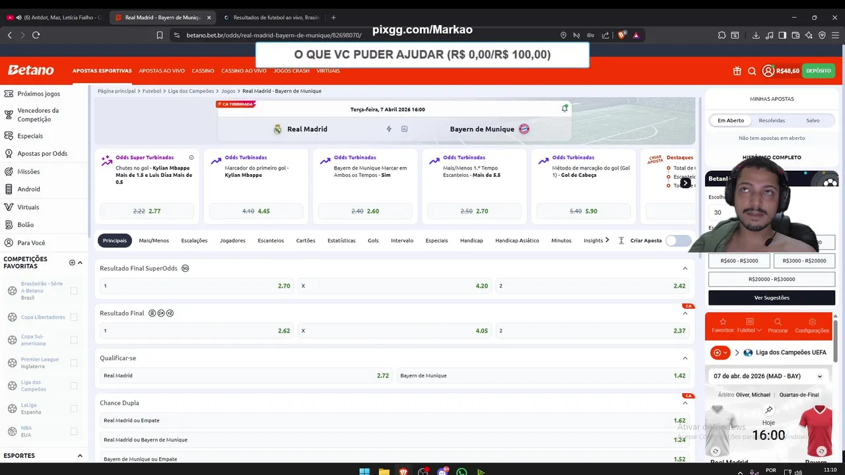
Task: Click the match notification bell icon
Action: click(x=564, y=108)
